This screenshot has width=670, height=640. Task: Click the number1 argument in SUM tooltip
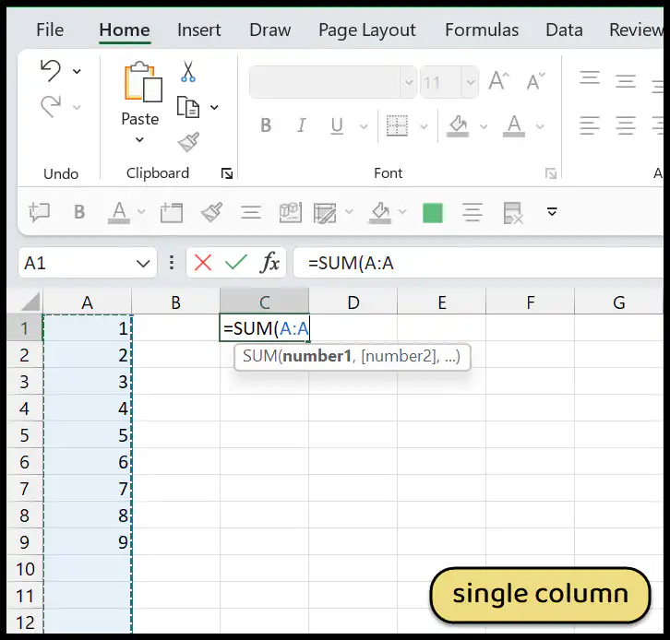pyautogui.click(x=317, y=356)
